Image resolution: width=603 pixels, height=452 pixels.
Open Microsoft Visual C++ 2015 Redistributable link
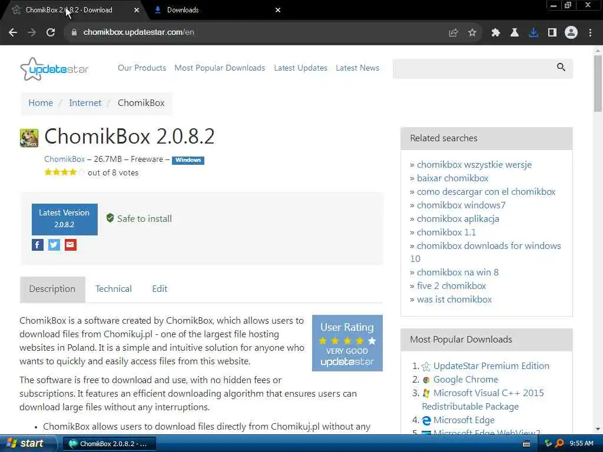483,400
